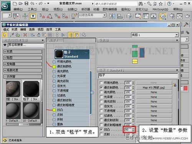This screenshot has width=192, height=144.
Task: Click the None button for 不透明度
Action: click(x=154, y=111)
